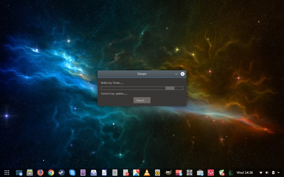Open Skype from the dock
The height and width of the screenshot is (177, 284).
(72, 173)
